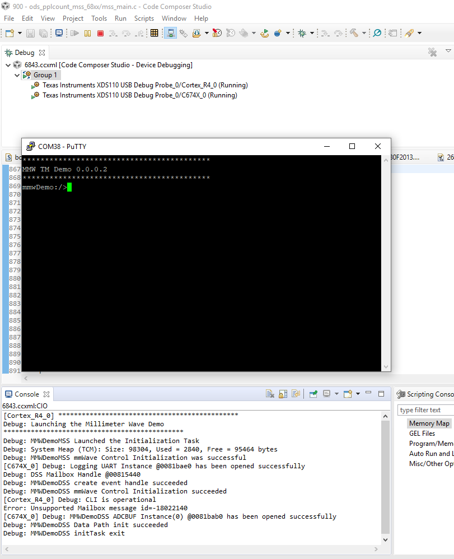The image size is (454, 559).
Task: Terminate debug session with red stop icon
Action: tap(101, 33)
